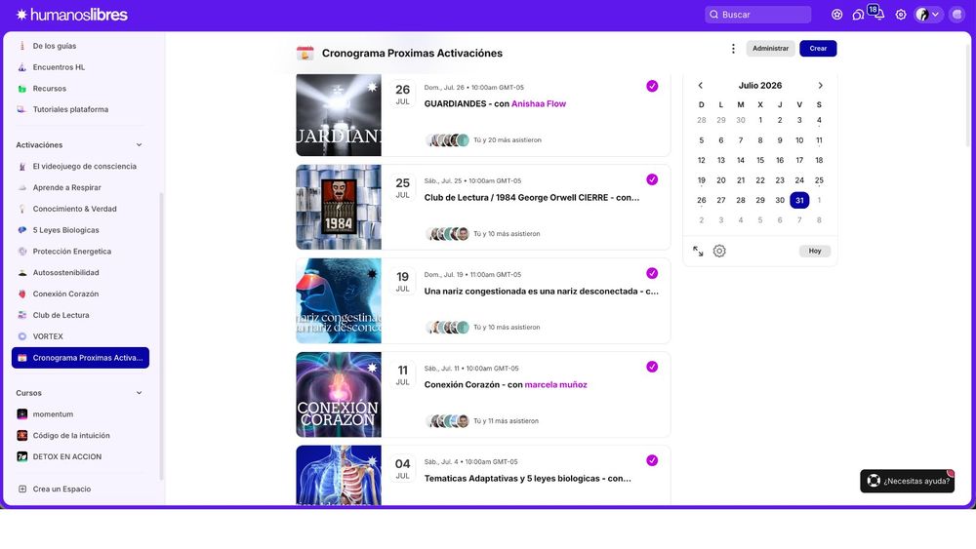Select day 11 in the calendar
The image size is (976, 549).
pos(819,140)
